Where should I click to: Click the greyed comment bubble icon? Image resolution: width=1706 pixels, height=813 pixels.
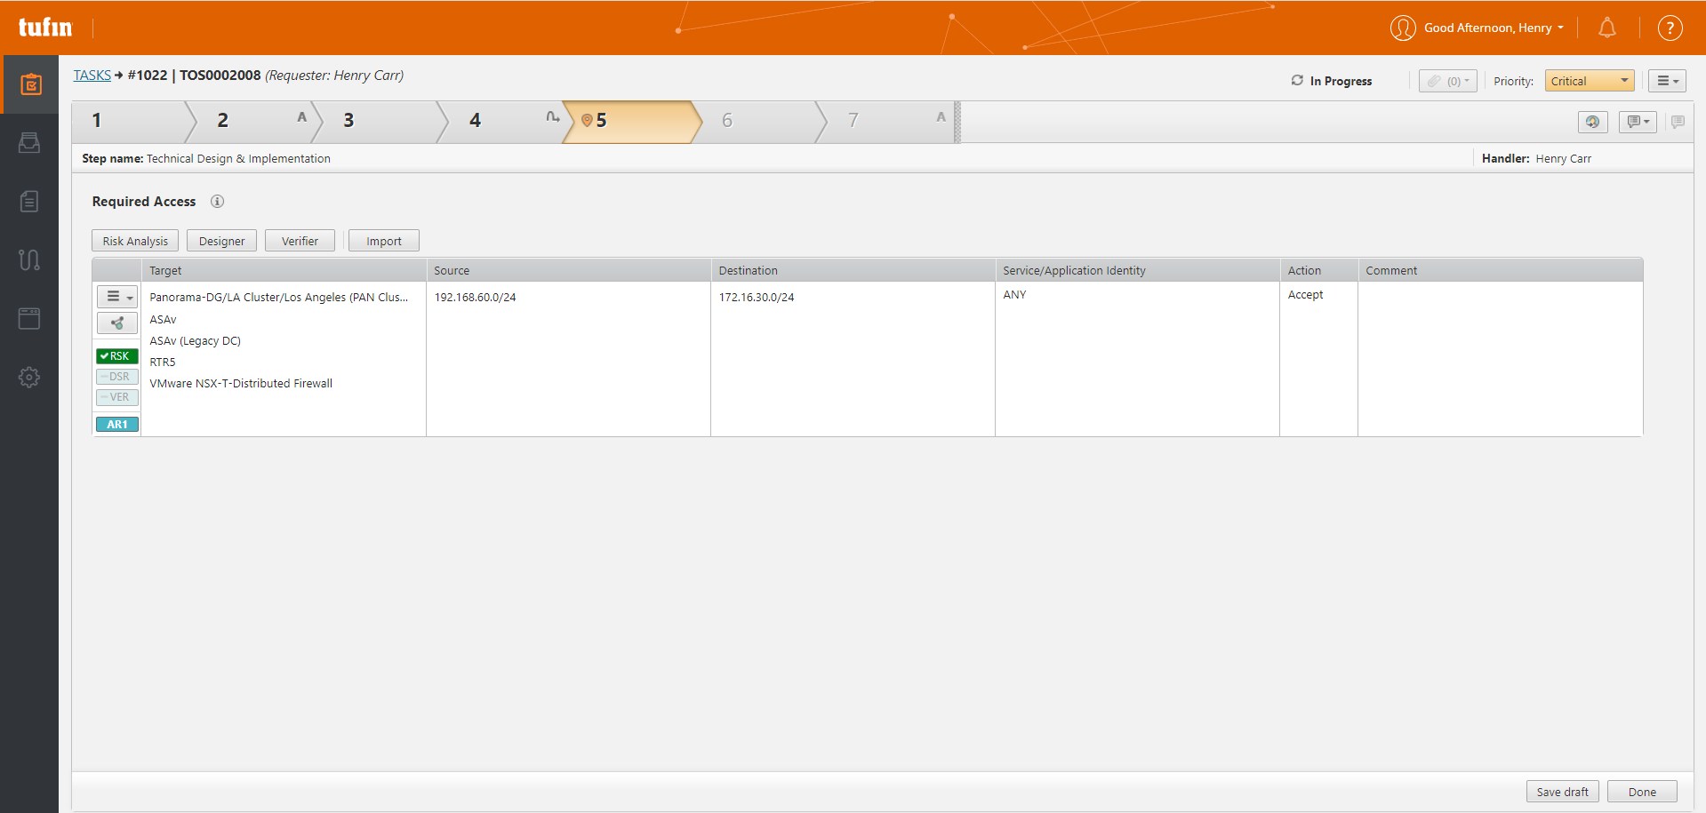coord(1678,122)
